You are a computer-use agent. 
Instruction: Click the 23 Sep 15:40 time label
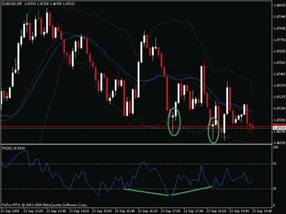[x=125, y=211]
